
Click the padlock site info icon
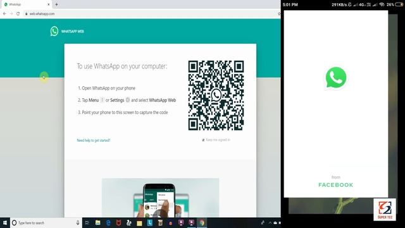(x=26, y=14)
